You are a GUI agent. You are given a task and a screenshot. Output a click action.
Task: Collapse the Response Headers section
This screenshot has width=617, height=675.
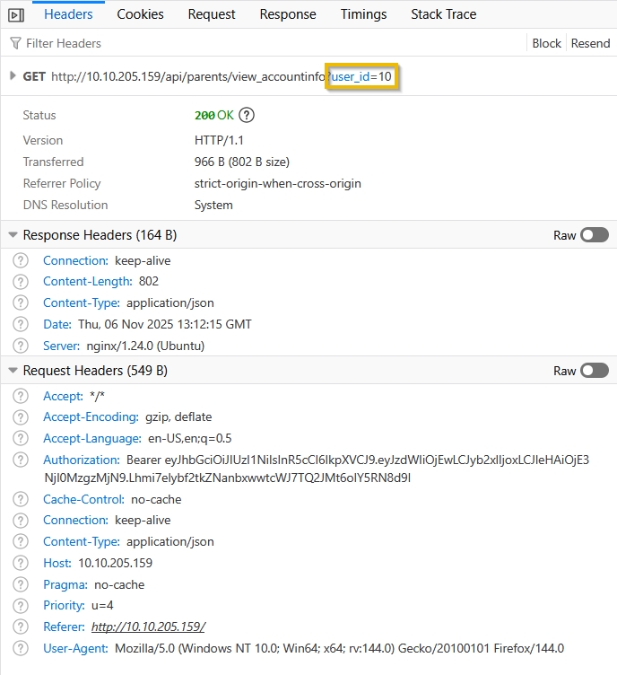point(13,235)
